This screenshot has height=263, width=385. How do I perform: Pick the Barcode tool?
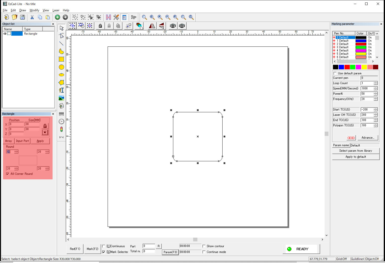coord(61,114)
